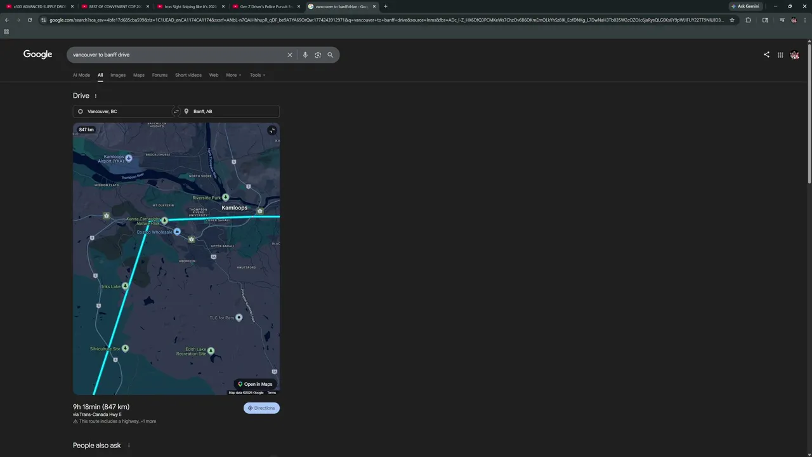Click the Silviculture Site marker
The width and height of the screenshot is (812, 457).
coord(125,348)
